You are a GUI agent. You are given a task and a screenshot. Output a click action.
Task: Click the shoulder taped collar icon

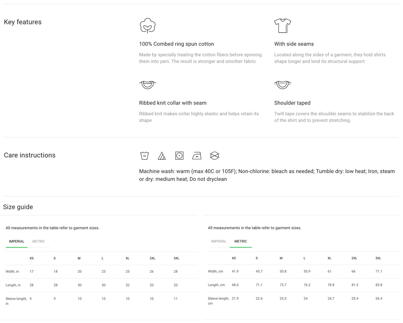[283, 85]
